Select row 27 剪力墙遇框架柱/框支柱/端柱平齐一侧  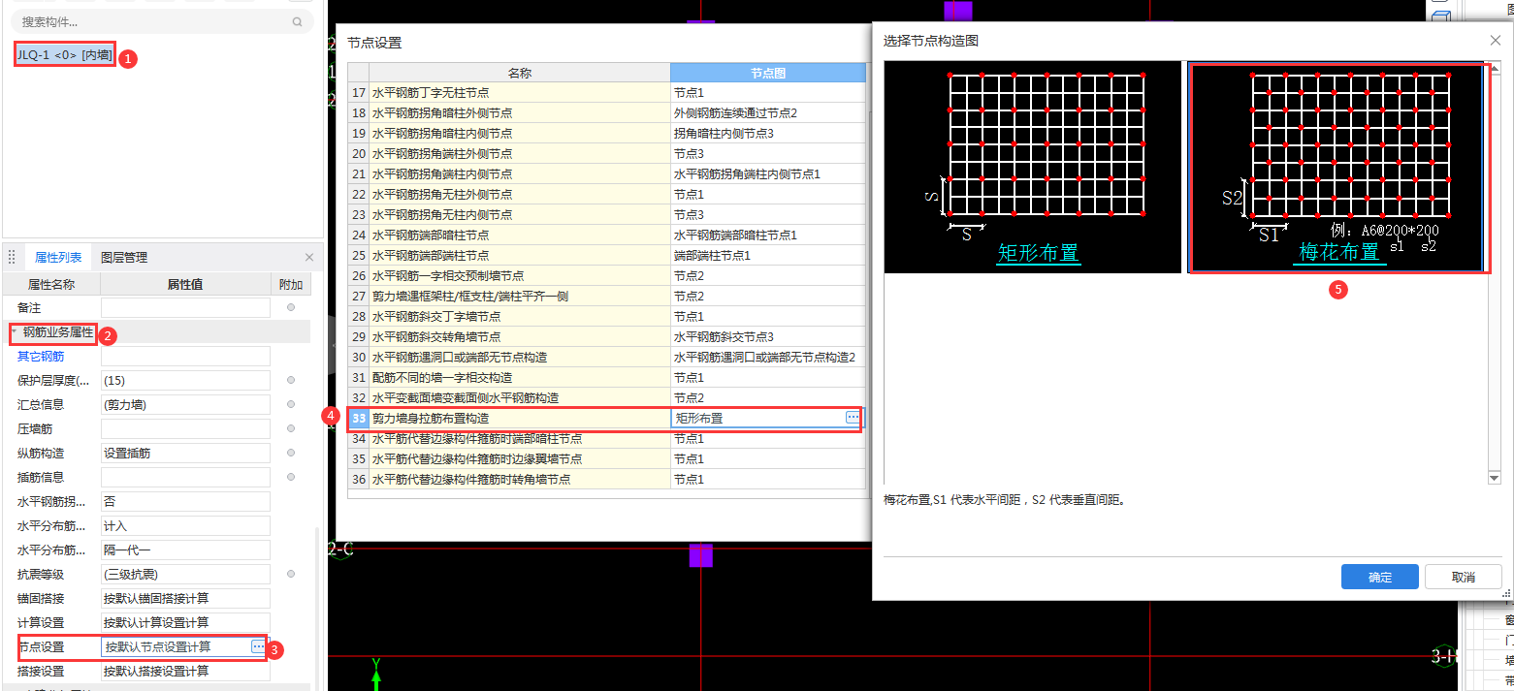pos(519,297)
